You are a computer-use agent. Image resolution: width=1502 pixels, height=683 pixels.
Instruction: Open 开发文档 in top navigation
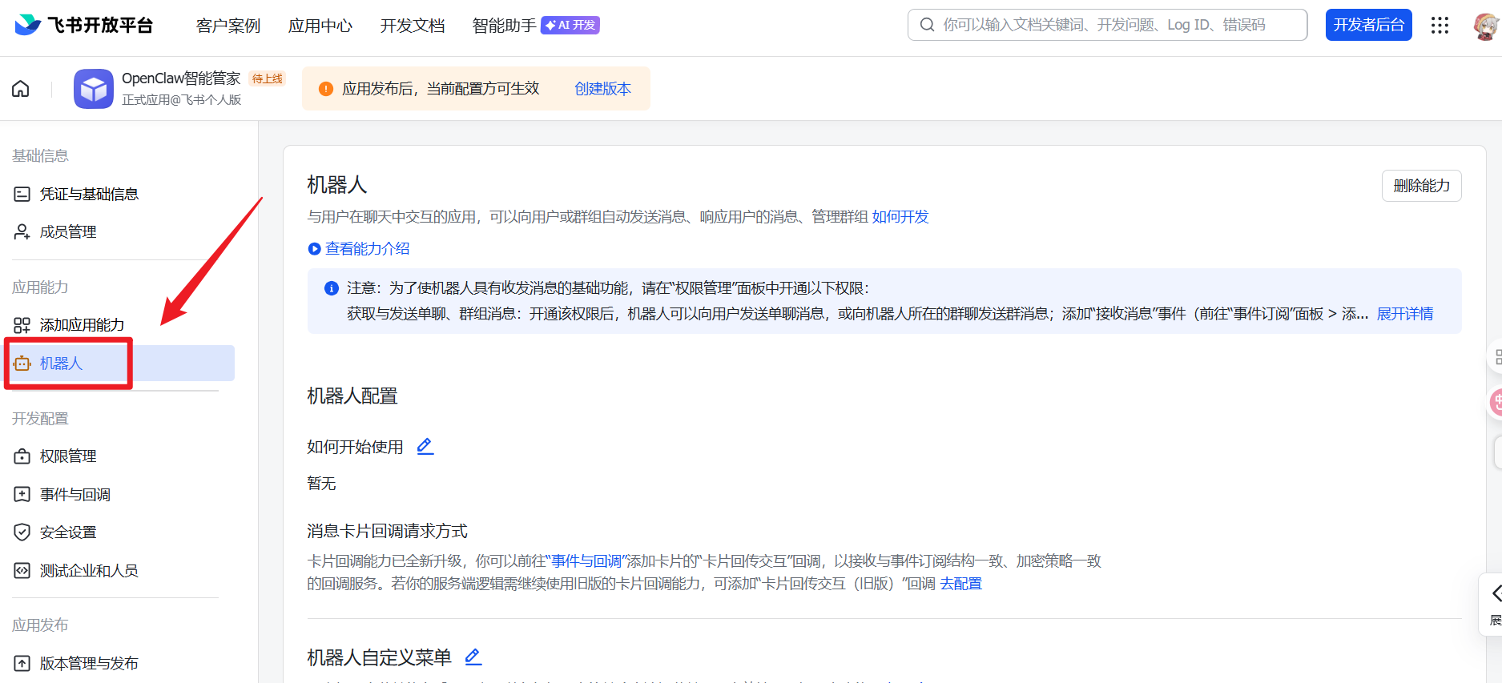413,26
